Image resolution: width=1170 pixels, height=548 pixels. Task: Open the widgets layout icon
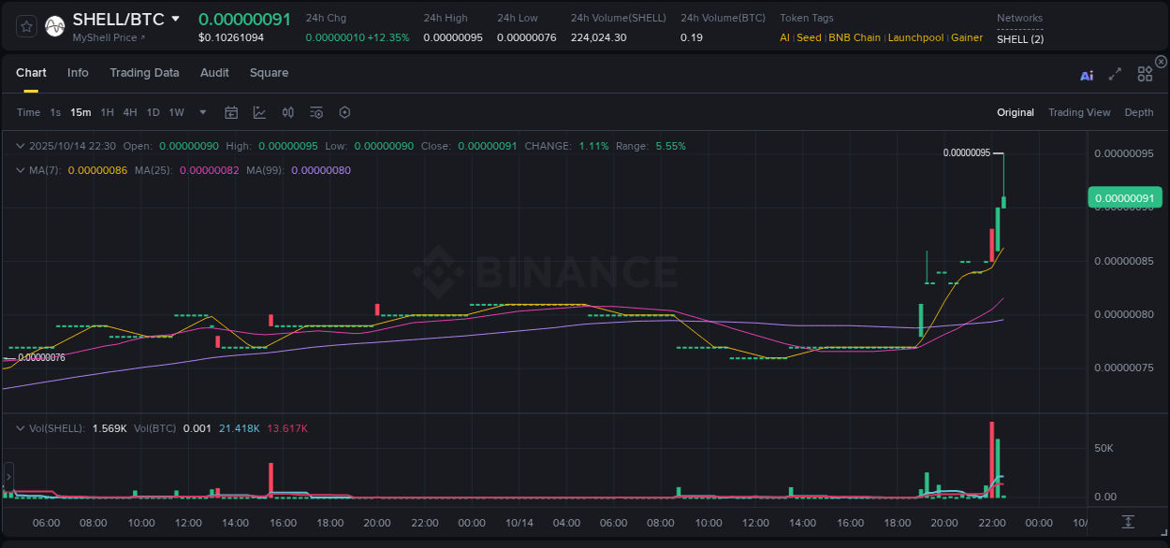pos(1144,74)
